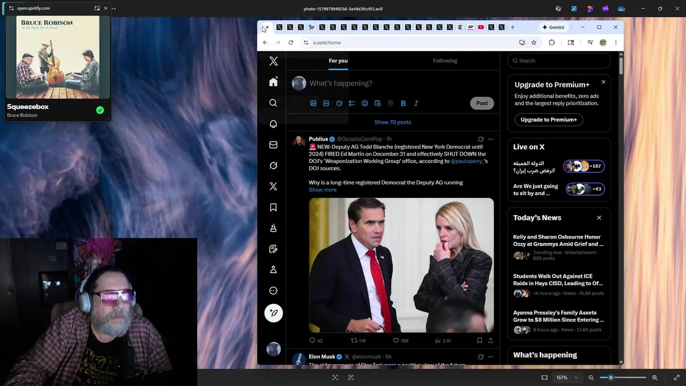Image resolution: width=686 pixels, height=386 pixels.
Task: Reply to Publius post
Action: coord(316,340)
